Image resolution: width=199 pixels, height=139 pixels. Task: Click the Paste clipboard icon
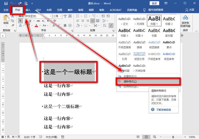6,19
